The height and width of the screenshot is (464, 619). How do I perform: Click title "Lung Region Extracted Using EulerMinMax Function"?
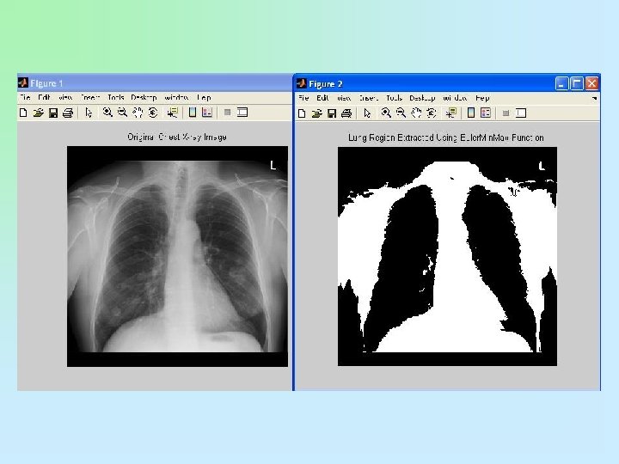pyautogui.click(x=446, y=137)
